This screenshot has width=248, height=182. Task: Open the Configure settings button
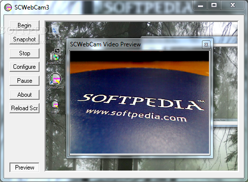pyautogui.click(x=24, y=67)
